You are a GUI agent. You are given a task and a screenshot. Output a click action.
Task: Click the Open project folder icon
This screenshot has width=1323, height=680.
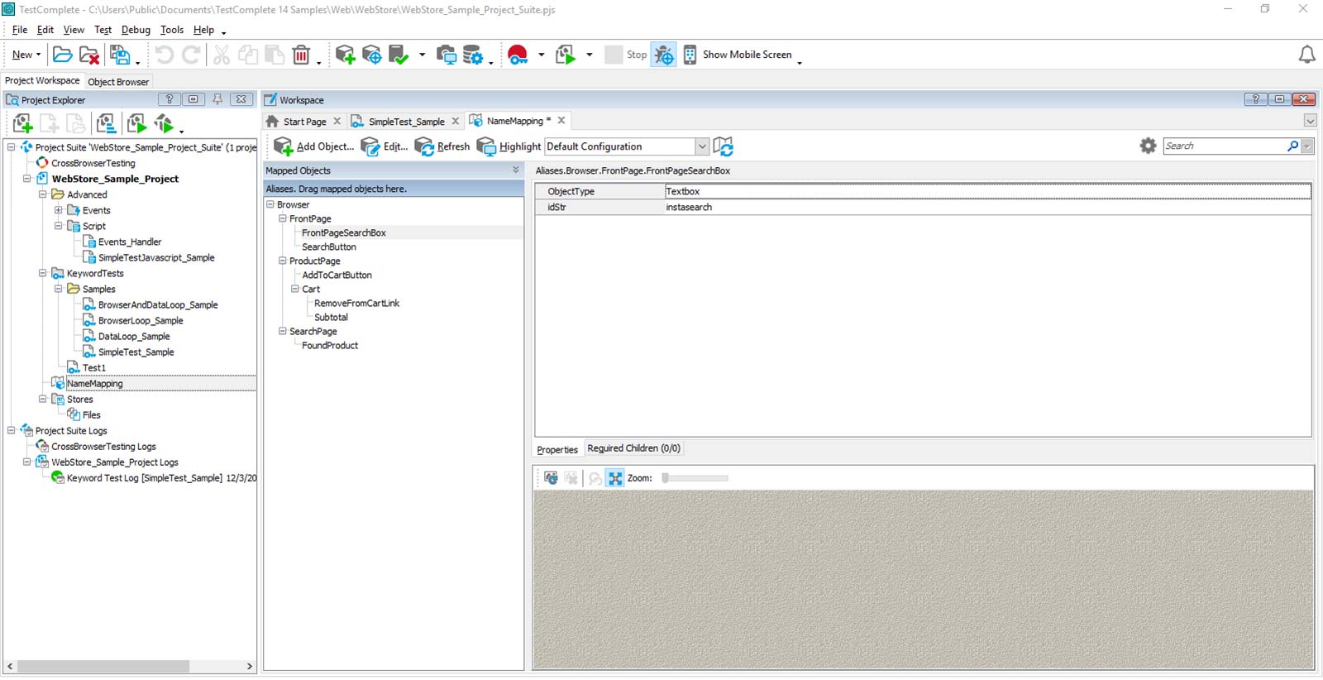pyautogui.click(x=62, y=55)
